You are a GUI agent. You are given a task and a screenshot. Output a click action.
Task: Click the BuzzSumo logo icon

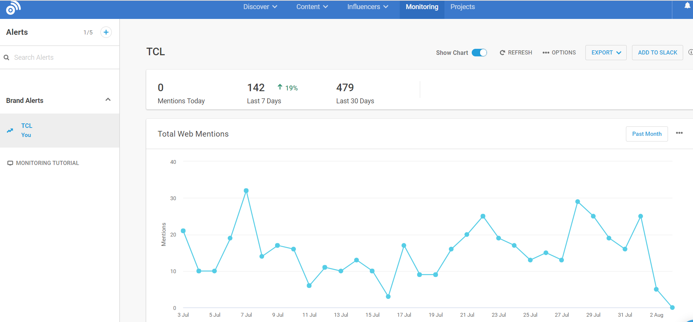[13, 8]
